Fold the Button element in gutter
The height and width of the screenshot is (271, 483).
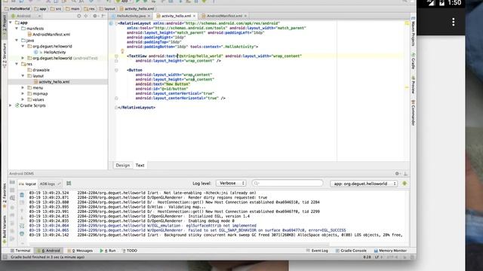116,70
